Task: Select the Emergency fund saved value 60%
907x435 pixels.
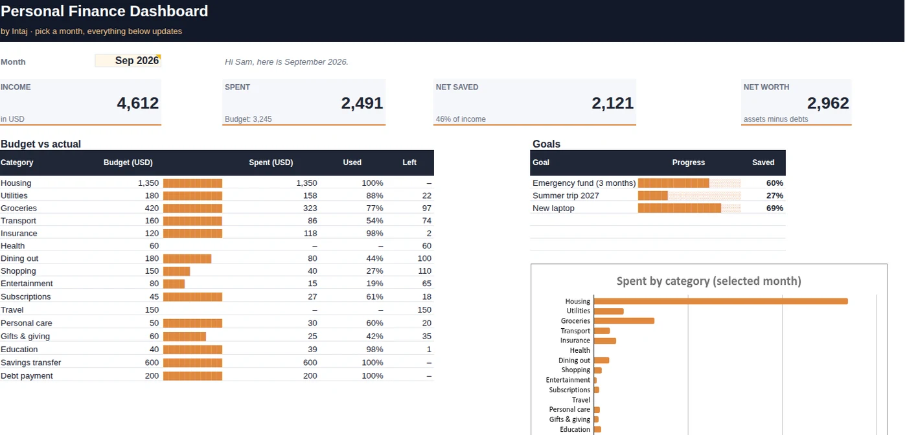Action: (775, 183)
